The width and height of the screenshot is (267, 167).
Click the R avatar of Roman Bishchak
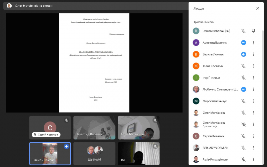(x=196, y=31)
